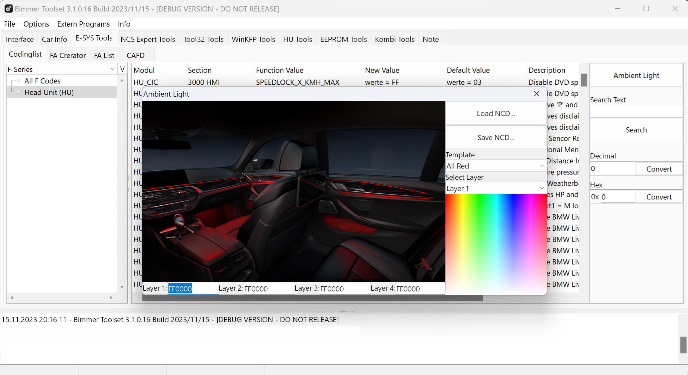Open the Extern Programs menu
Viewport: 688px width, 375px height.
(x=83, y=24)
